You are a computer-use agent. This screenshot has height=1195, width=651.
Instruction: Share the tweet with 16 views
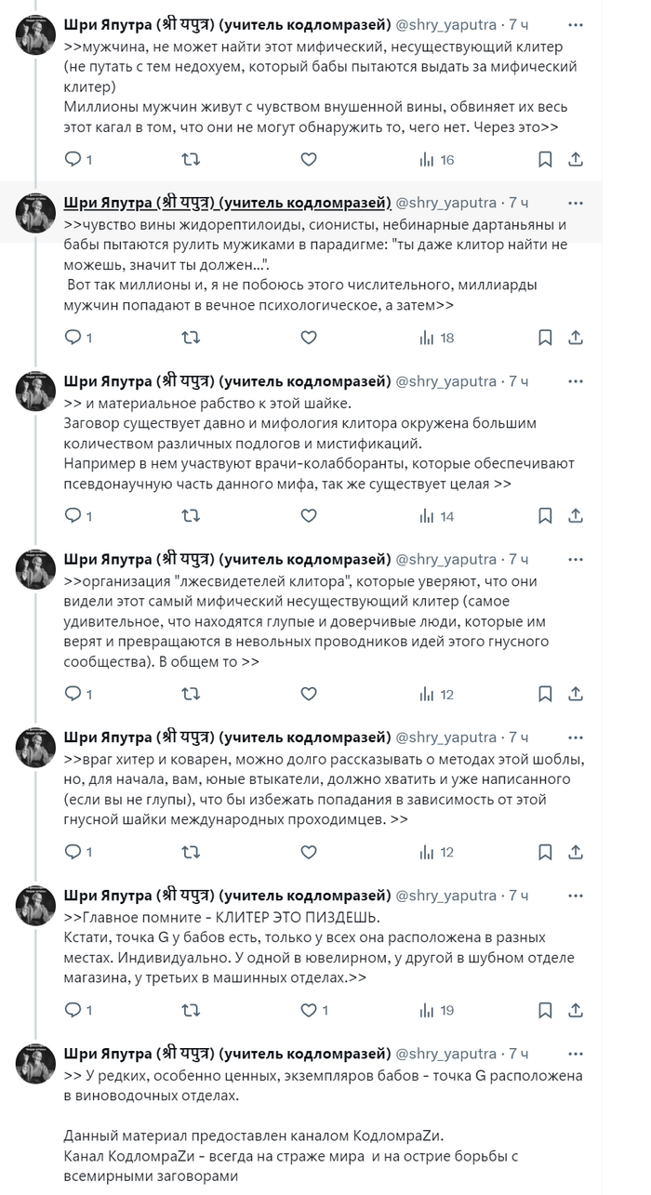coord(576,160)
